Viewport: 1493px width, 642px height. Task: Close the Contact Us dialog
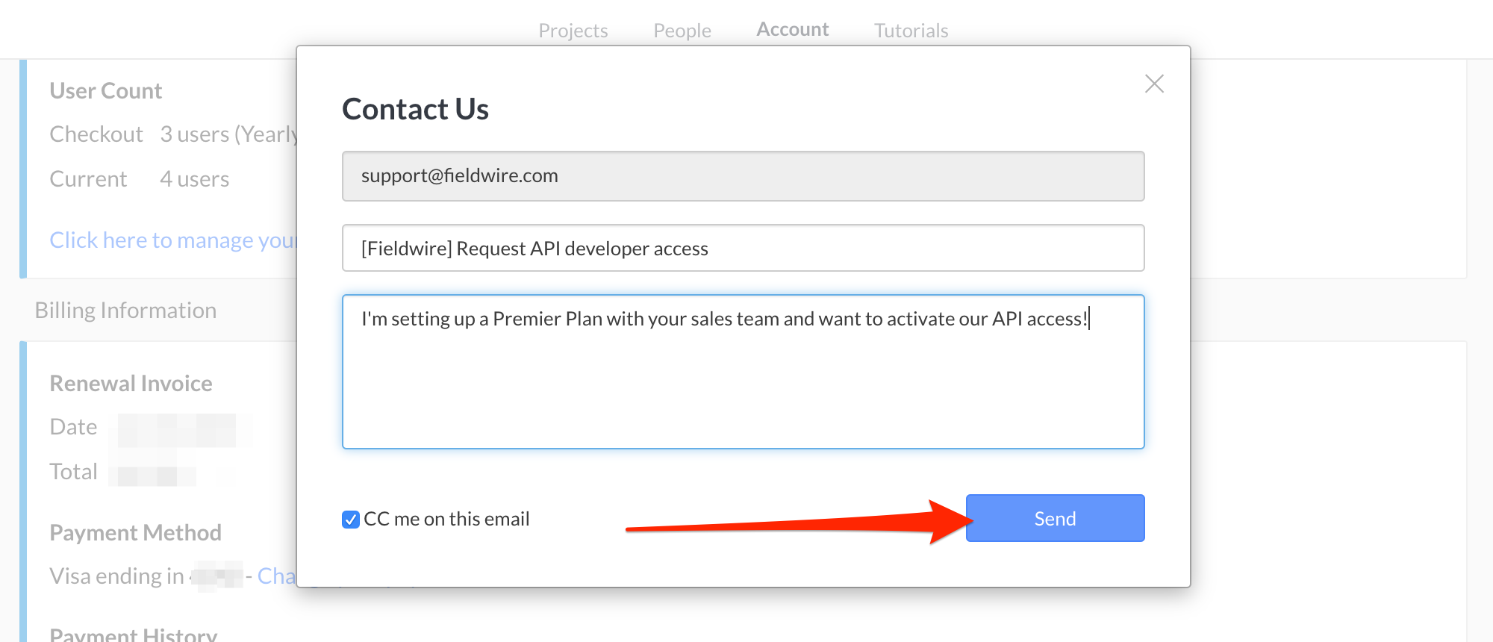[1154, 84]
